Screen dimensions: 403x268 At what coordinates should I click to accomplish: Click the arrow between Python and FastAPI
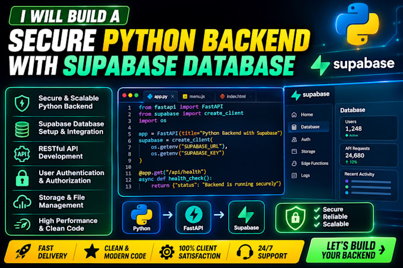coord(168,215)
